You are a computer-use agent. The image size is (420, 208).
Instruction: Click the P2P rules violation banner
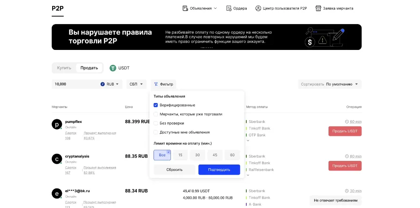207,37
